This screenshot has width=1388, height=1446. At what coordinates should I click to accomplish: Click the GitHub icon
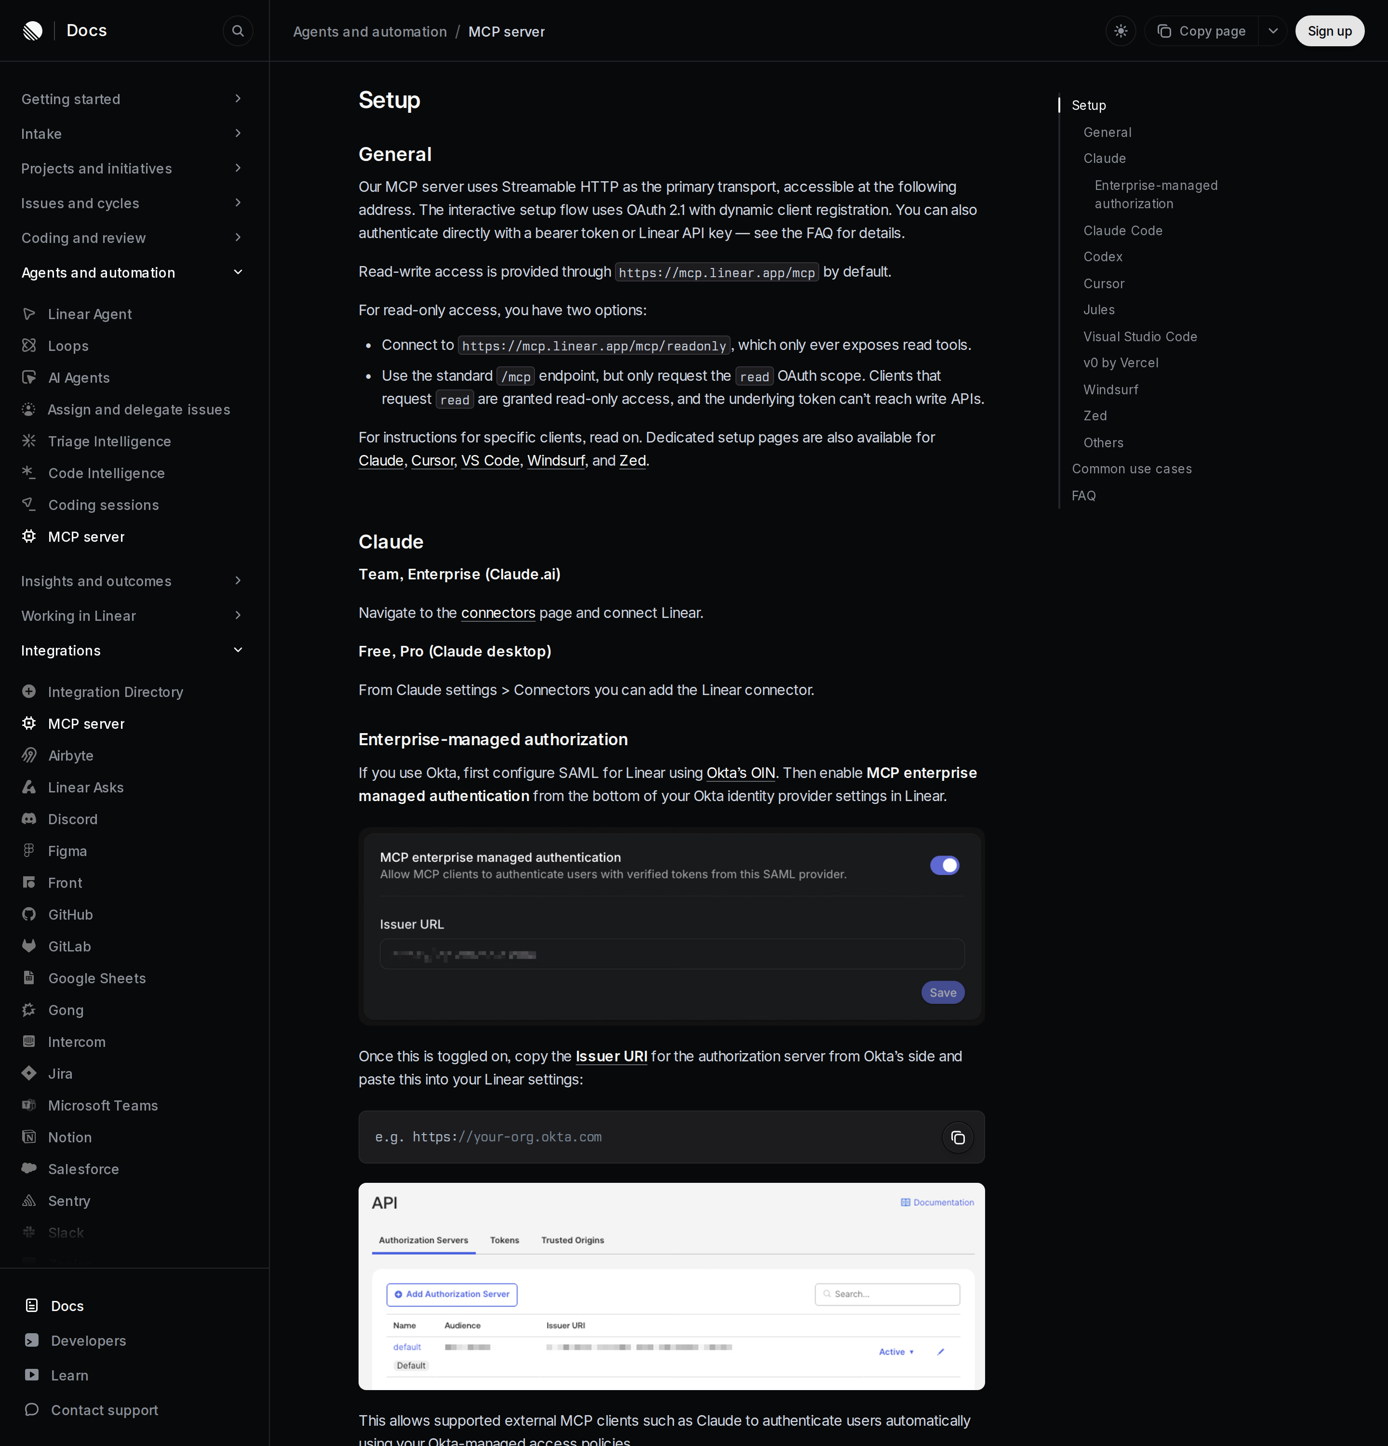coord(29,914)
